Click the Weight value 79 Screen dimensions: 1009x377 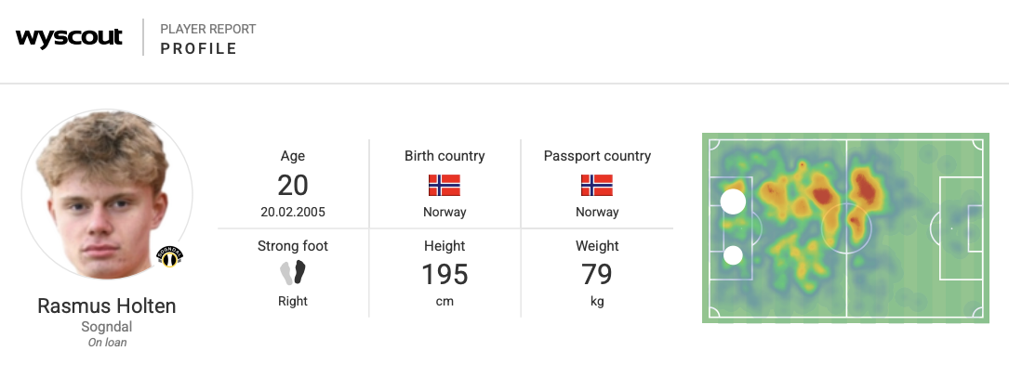(x=597, y=275)
